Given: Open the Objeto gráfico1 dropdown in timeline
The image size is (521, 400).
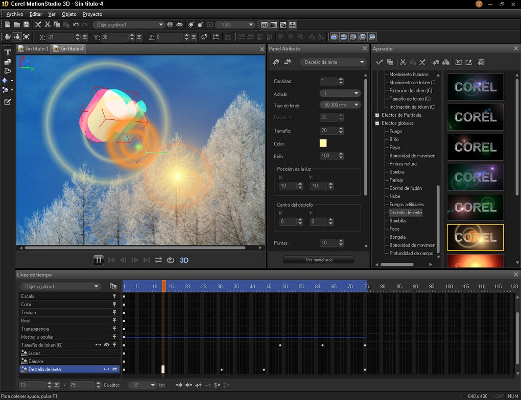Looking at the screenshot, I should click(x=60, y=287).
